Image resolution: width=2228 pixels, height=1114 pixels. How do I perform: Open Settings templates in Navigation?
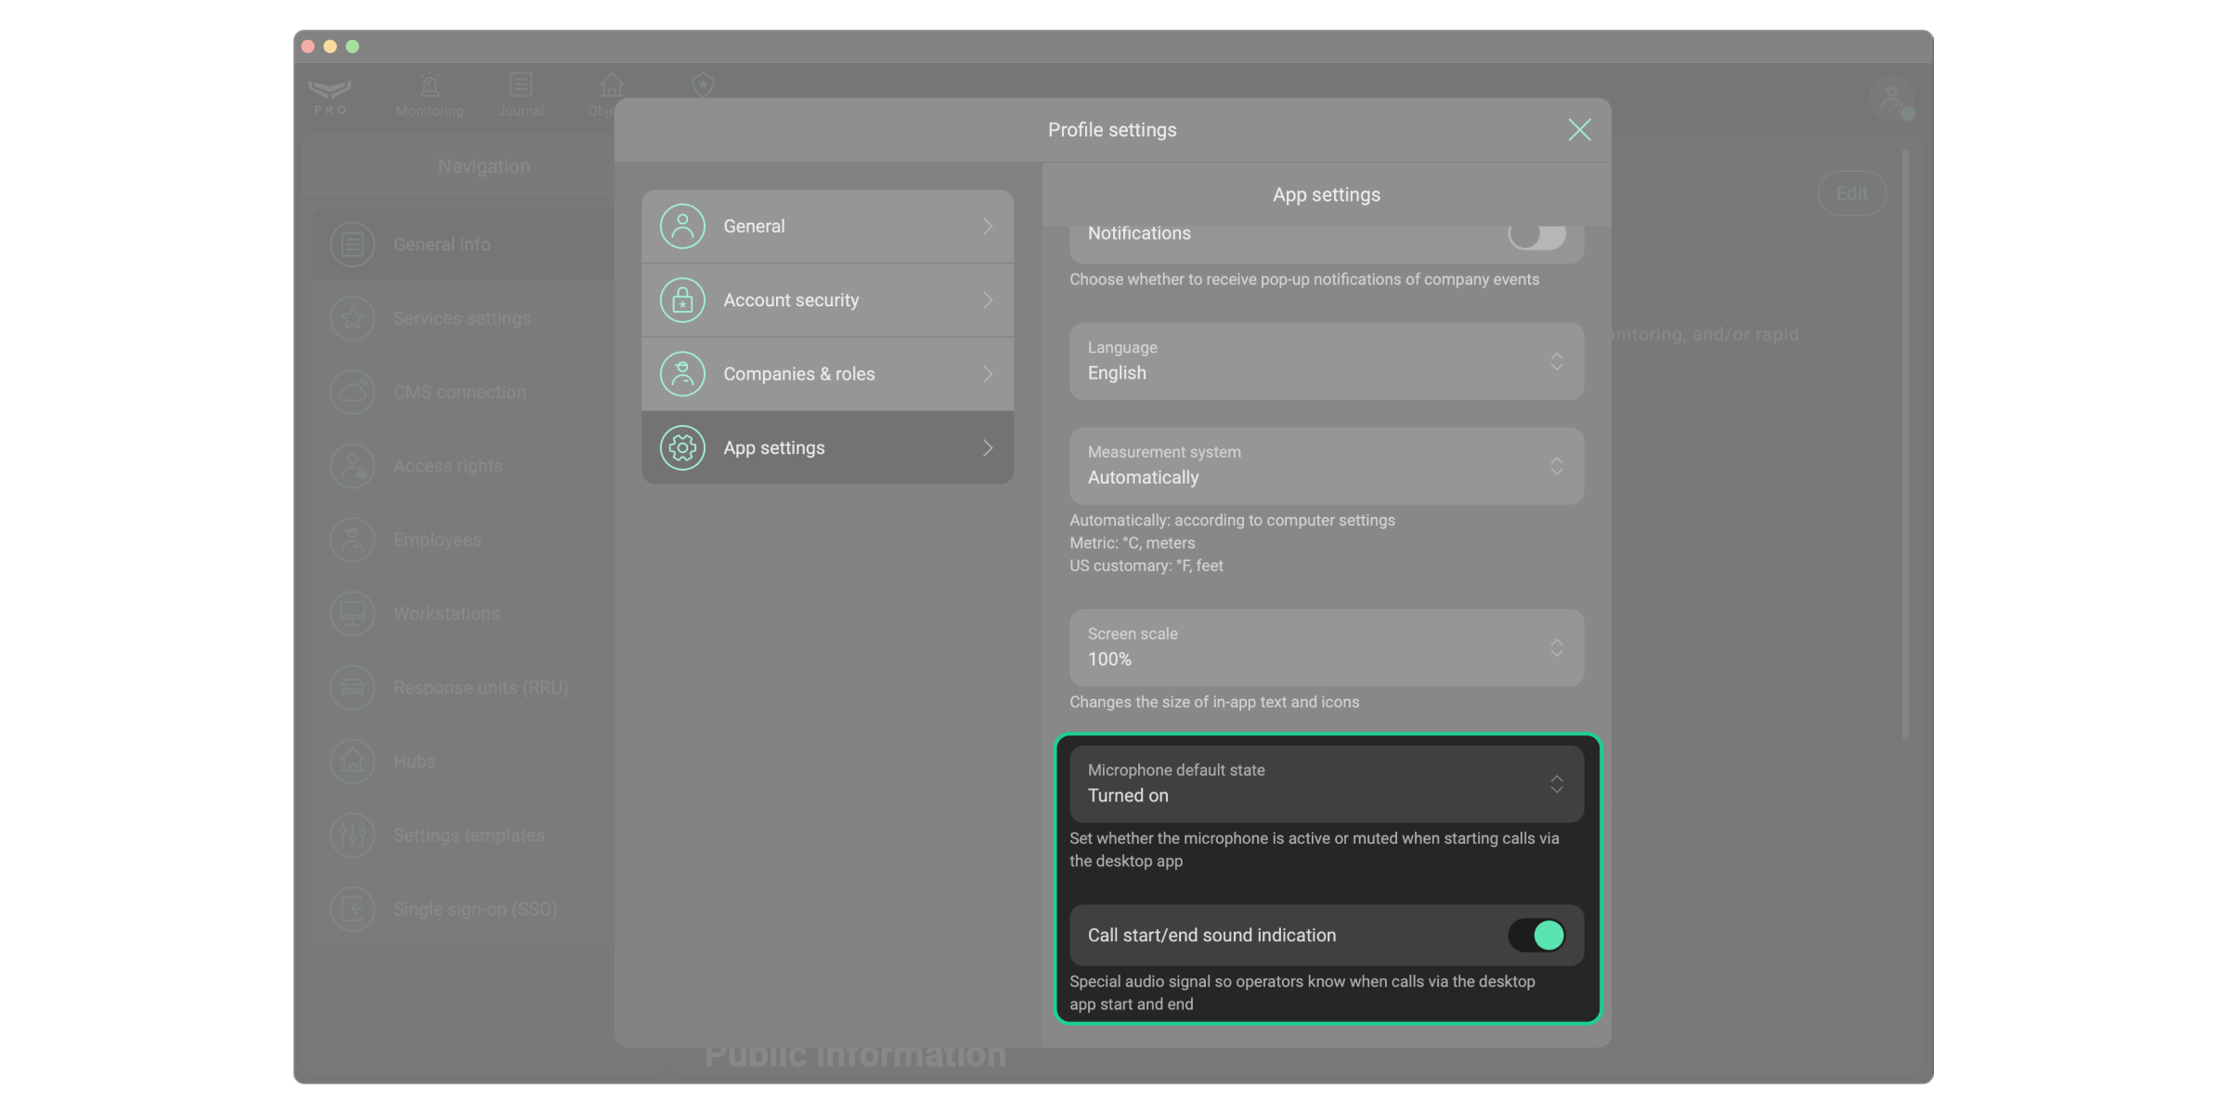[462, 835]
